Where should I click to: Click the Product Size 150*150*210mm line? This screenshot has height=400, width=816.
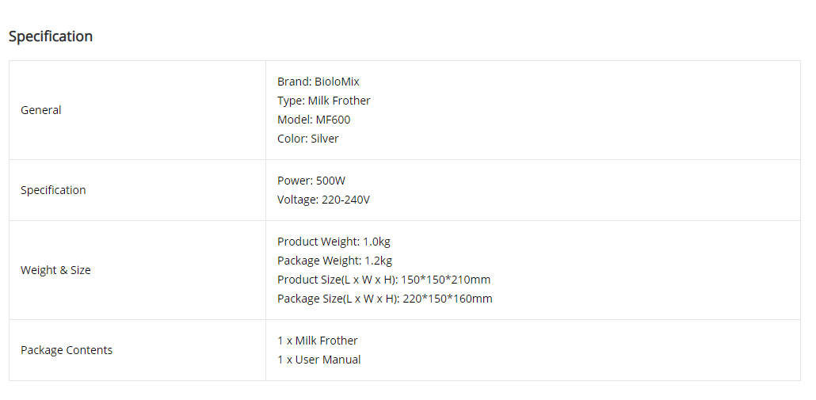tap(383, 280)
